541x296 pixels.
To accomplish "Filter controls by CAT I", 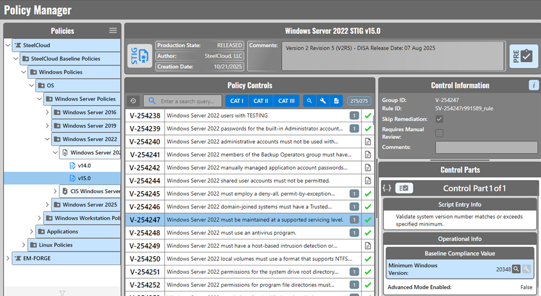I will point(236,101).
